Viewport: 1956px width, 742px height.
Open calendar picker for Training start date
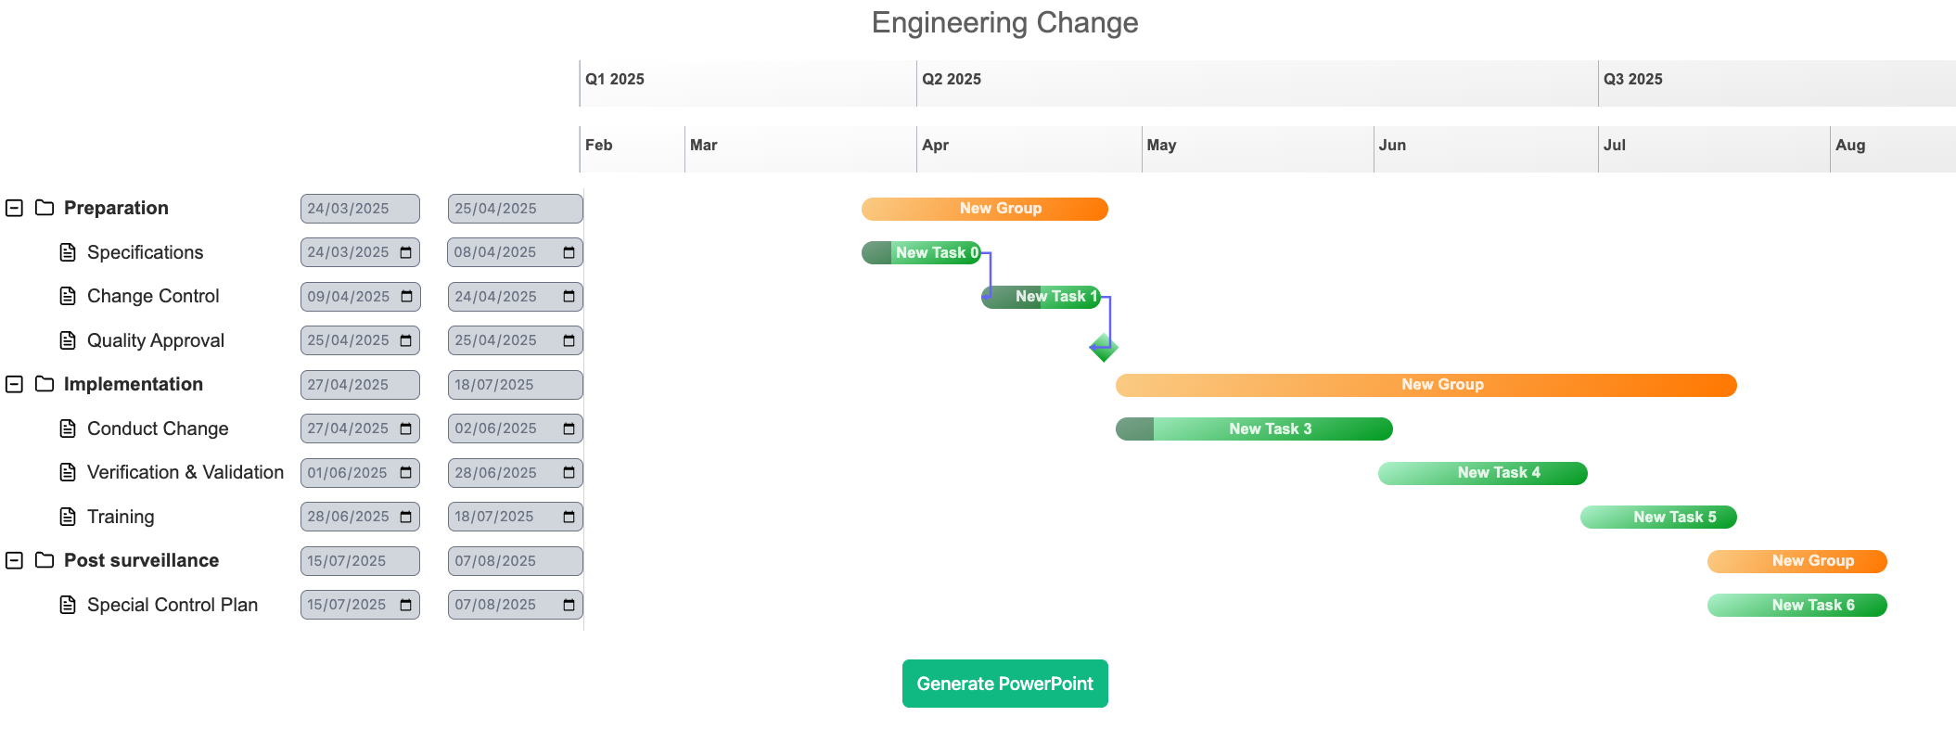(406, 517)
